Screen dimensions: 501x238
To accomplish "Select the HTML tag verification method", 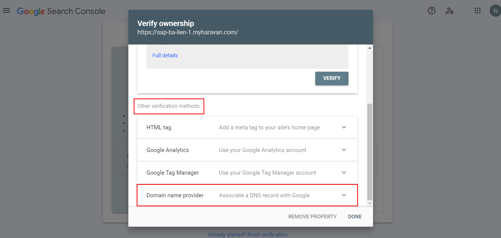I will (x=159, y=127).
